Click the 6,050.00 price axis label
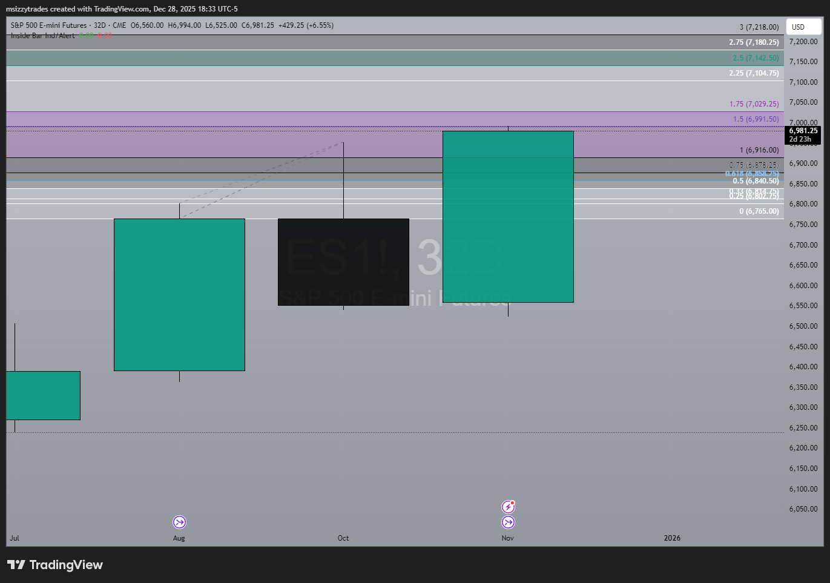830x583 pixels. coord(803,509)
